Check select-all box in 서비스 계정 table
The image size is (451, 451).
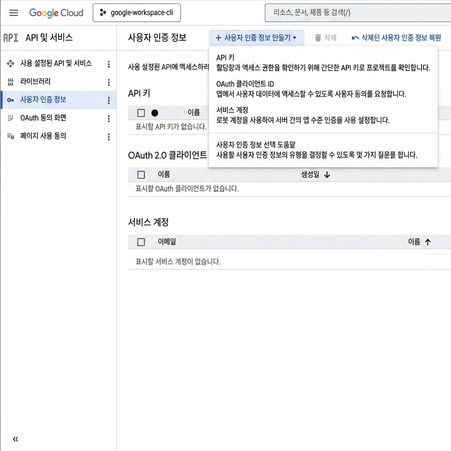click(141, 242)
